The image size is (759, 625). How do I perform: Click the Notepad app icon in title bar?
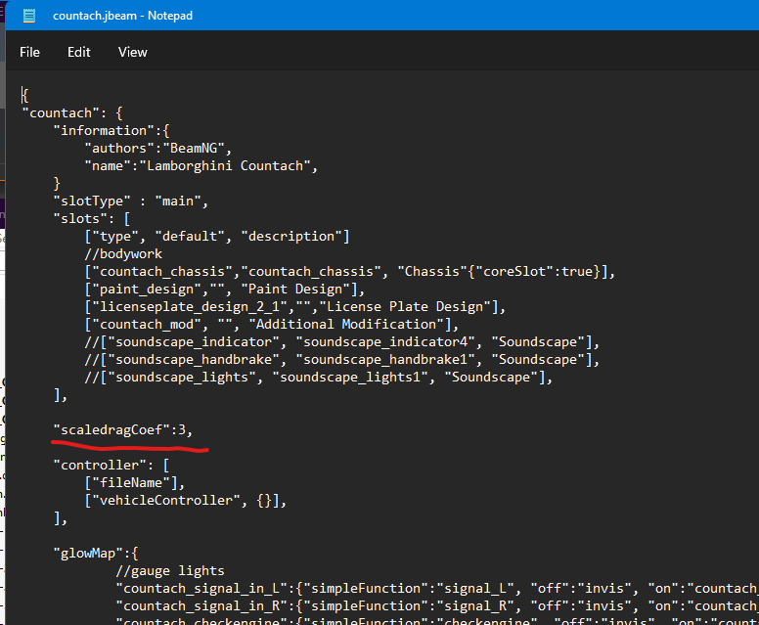[x=29, y=16]
